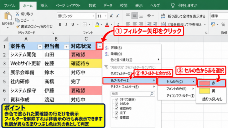The image size is (228, 128).
Task: Click the filter 検索 search field
Action: coord(133,94)
